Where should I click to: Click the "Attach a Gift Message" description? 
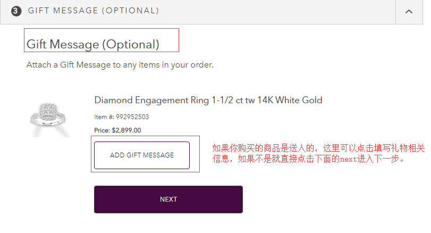pyautogui.click(x=120, y=65)
